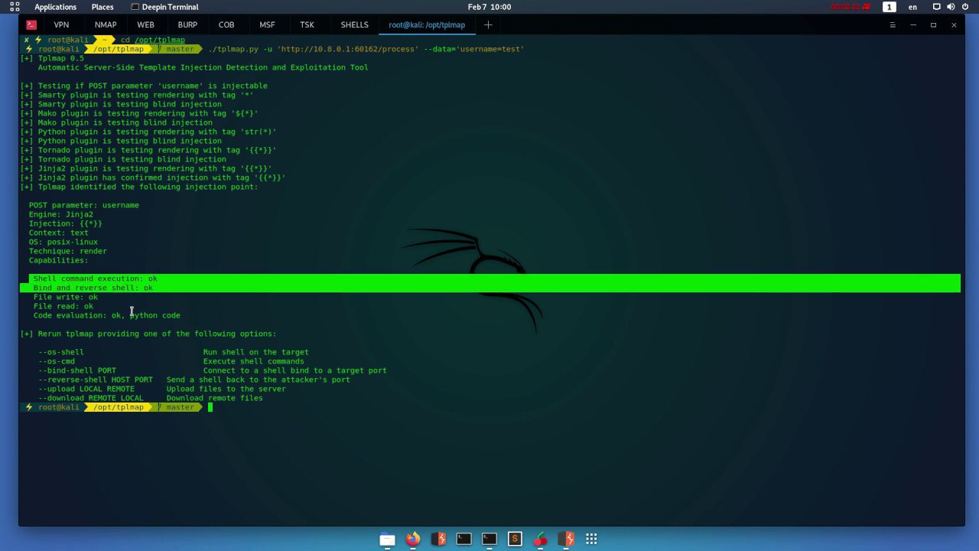The width and height of the screenshot is (979, 551).
Task: Open the volume speaker icon
Action: (951, 7)
